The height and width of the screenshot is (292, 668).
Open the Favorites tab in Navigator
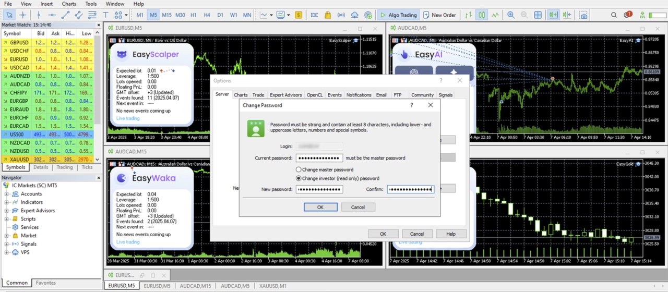tap(46, 283)
